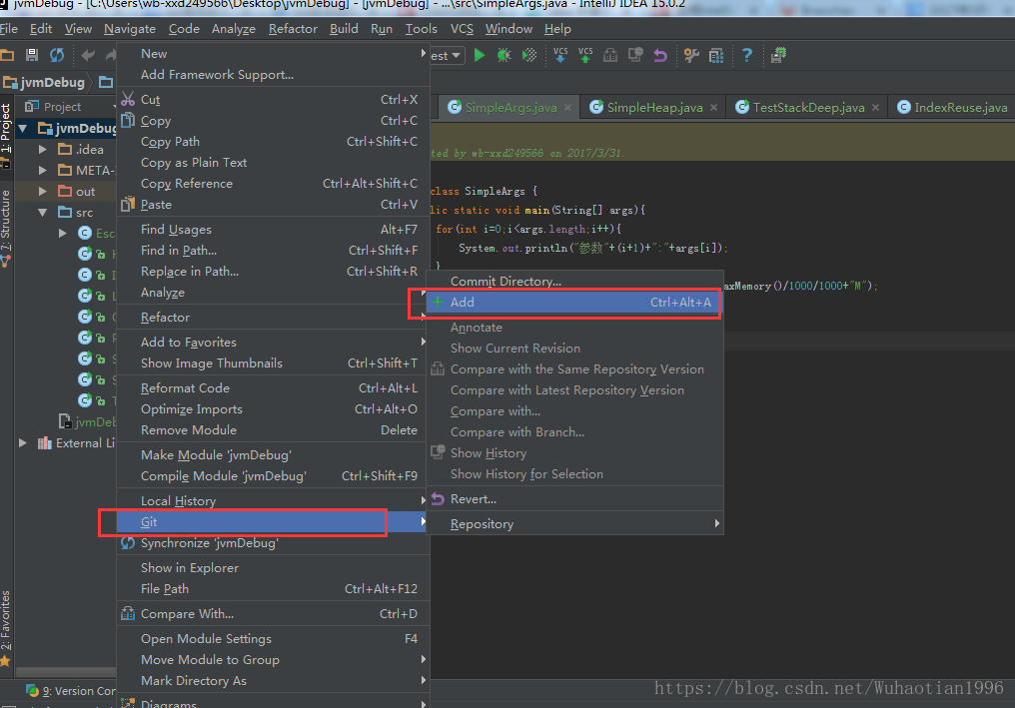Click the Synchronize refresh toolbar icon
This screenshot has height=708, width=1015.
click(x=57, y=56)
